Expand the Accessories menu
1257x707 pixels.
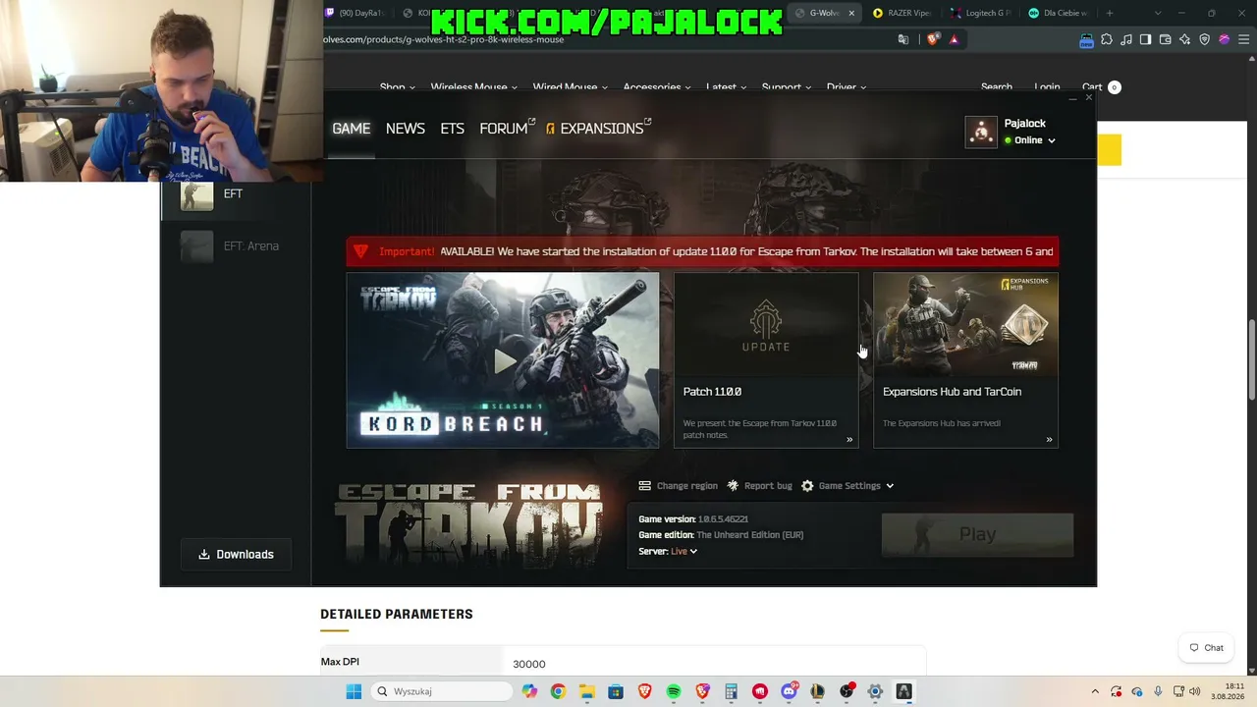(657, 87)
